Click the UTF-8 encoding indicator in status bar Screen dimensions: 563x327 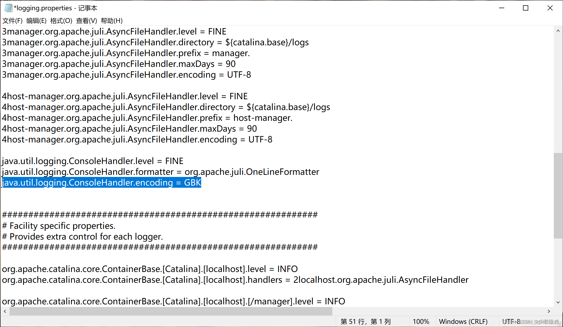(x=512, y=321)
